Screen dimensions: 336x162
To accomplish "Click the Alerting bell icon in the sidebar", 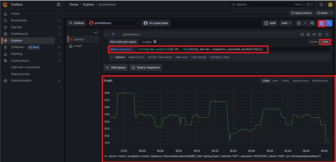I will tap(5, 54).
